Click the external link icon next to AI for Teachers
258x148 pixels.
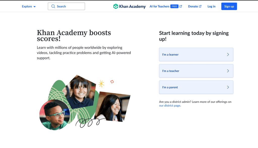tap(181, 6)
